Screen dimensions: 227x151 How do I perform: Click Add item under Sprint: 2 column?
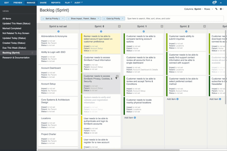tap(173, 99)
